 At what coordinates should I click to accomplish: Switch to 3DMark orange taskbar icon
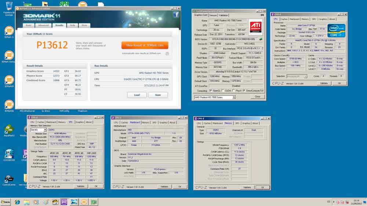point(84,202)
